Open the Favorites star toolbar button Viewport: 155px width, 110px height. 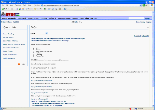pyautogui.click(x=38, y=9)
